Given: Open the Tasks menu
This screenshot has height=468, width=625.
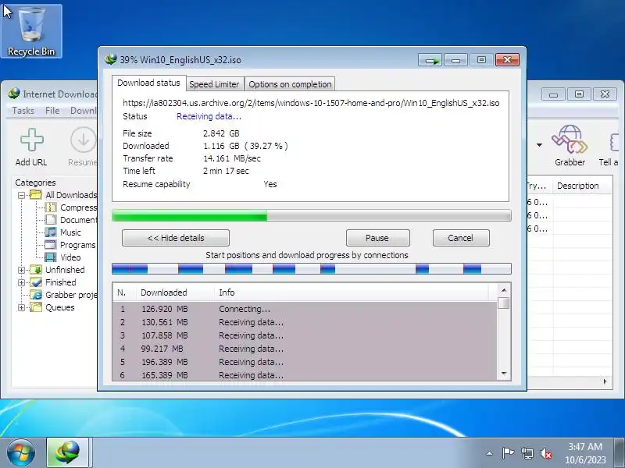Looking at the screenshot, I should click(x=23, y=111).
